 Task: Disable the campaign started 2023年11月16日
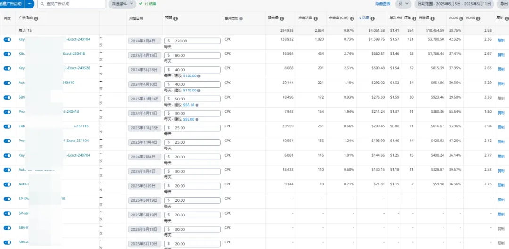point(8,98)
